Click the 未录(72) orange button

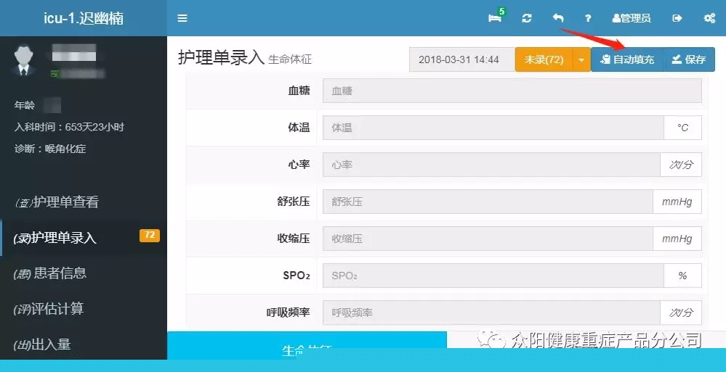544,59
